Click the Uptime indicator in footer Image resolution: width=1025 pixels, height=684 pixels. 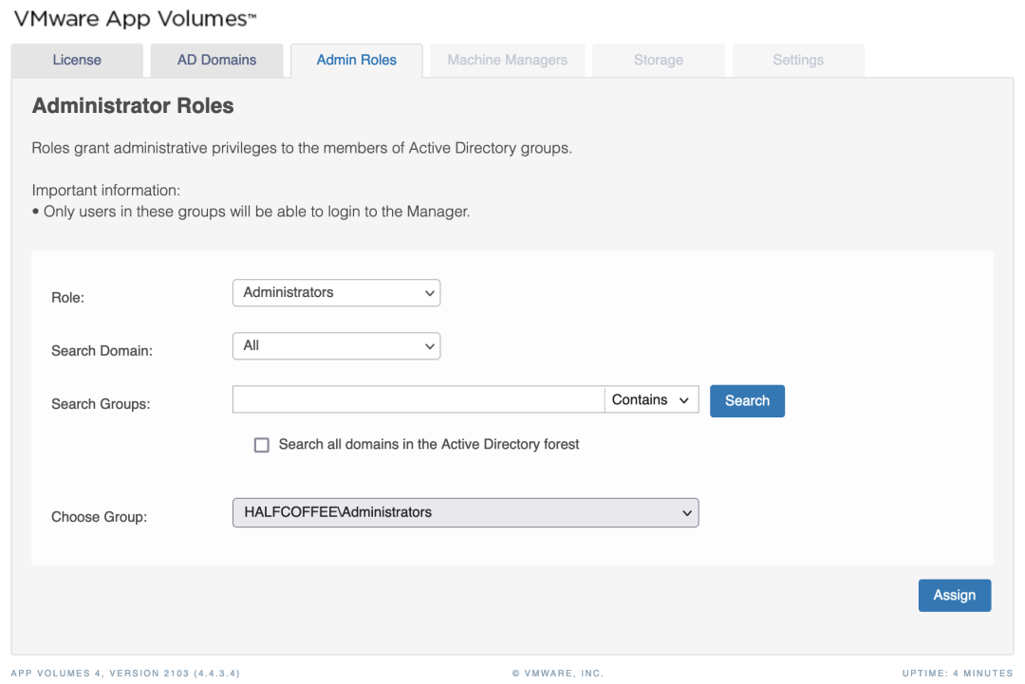957,674
